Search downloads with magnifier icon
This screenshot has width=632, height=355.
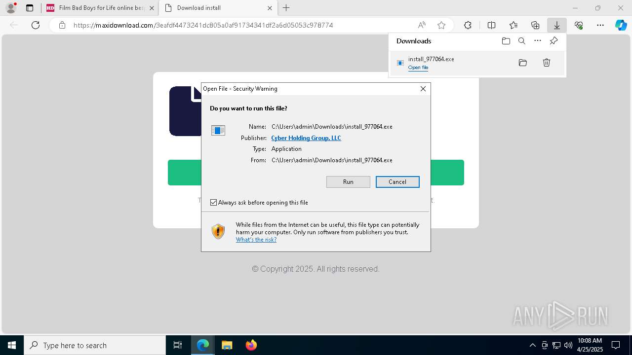(522, 41)
